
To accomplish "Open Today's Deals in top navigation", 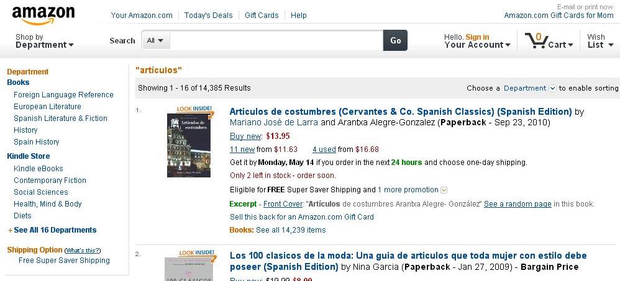I will 208,16.
